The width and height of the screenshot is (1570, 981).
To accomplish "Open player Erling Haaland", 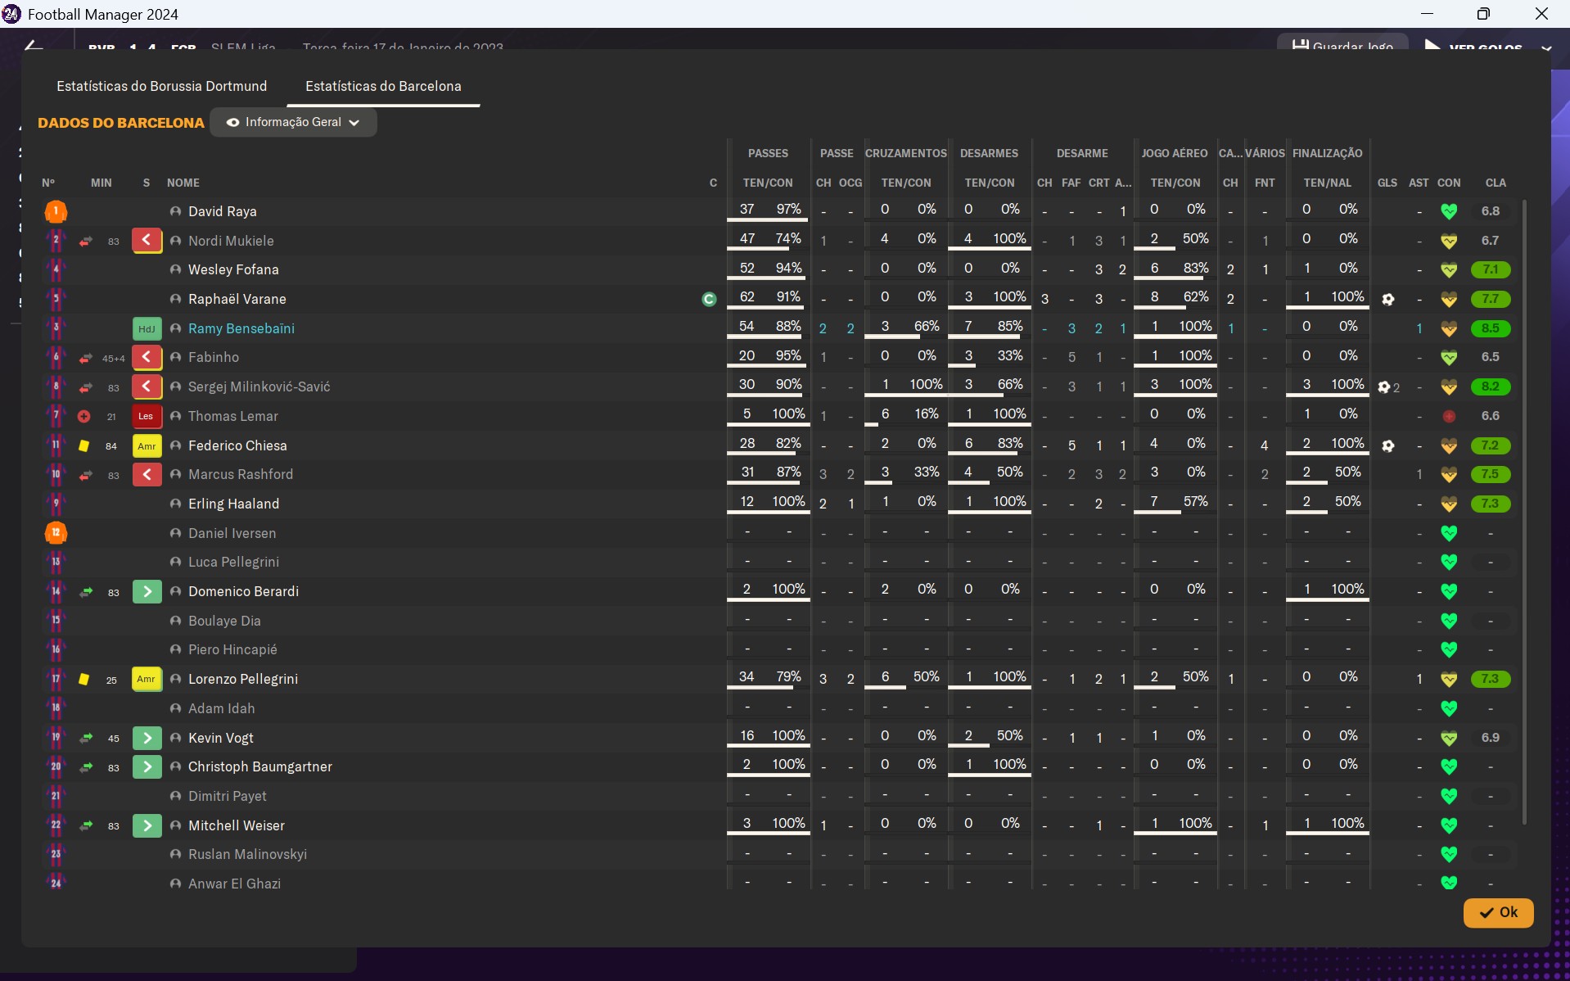I will [x=233, y=504].
